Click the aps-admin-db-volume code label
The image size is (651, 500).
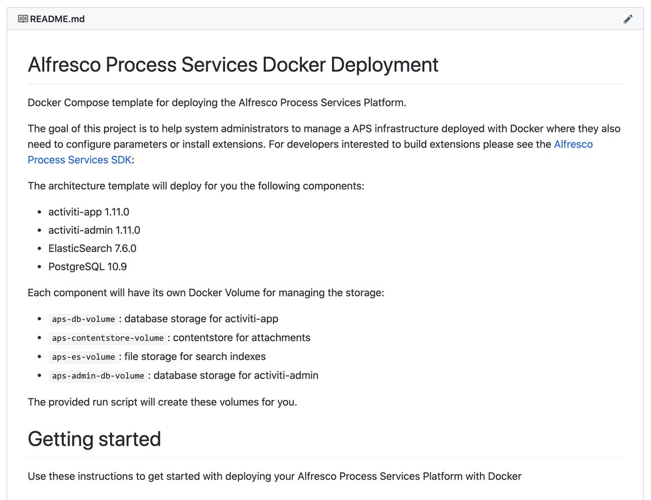pyautogui.click(x=98, y=376)
